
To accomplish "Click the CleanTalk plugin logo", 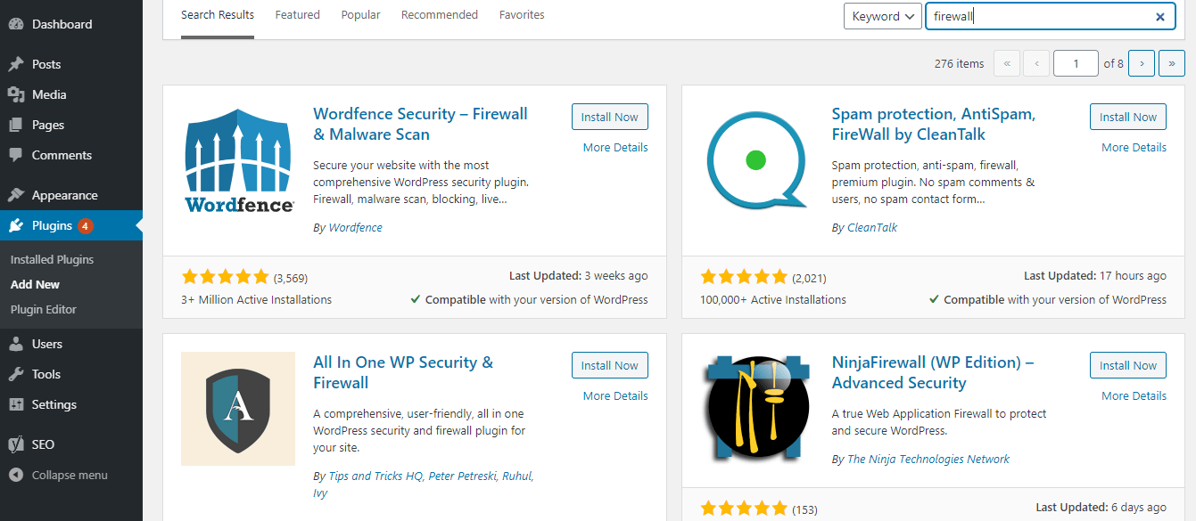I will pyautogui.click(x=756, y=160).
